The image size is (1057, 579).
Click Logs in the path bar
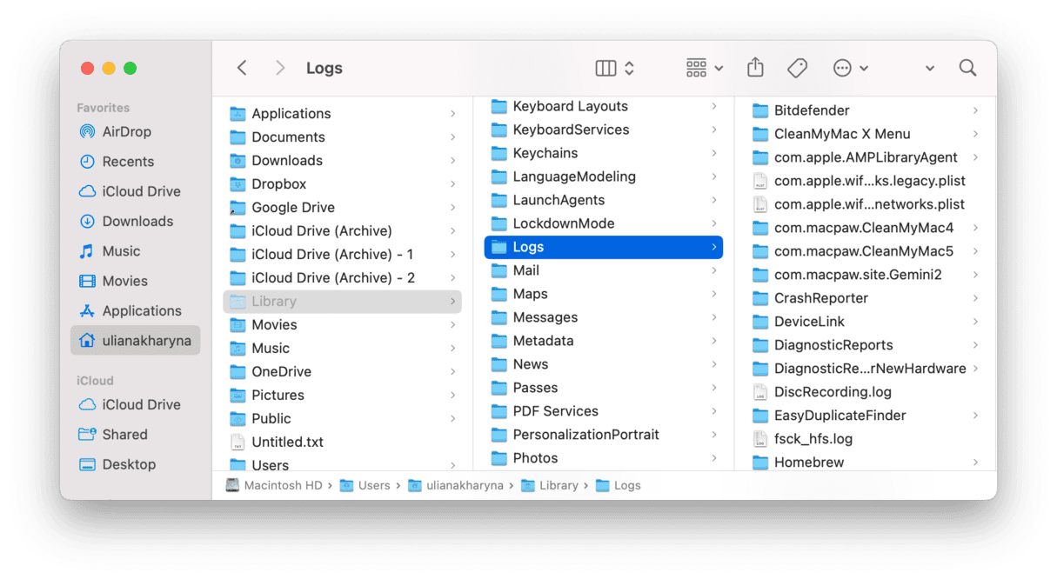pyautogui.click(x=619, y=486)
